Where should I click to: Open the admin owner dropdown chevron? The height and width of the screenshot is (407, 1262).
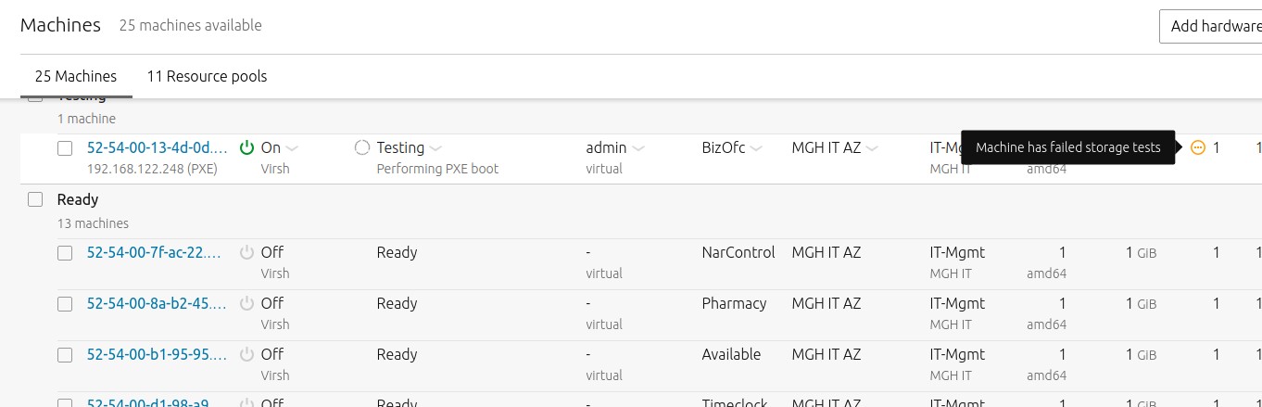point(638,148)
